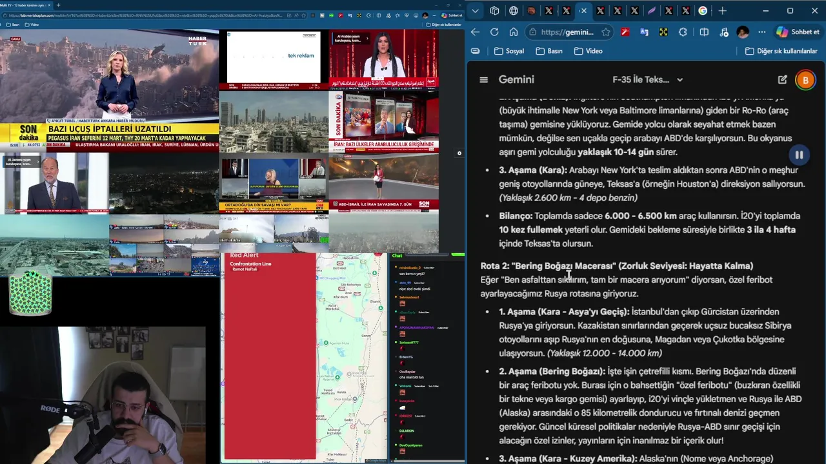The width and height of the screenshot is (826, 464).
Task: Select the Al Arabiya stream tile
Action: [x=383, y=59]
